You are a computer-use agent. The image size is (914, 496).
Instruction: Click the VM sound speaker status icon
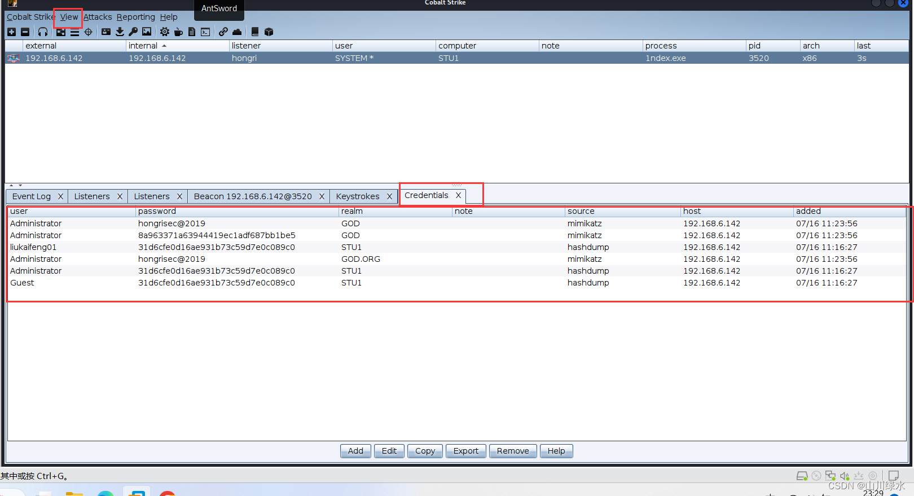coord(845,476)
